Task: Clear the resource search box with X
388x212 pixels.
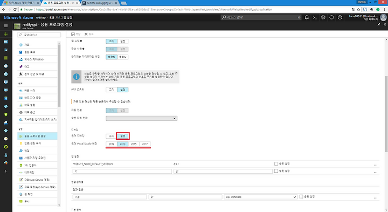Action: (x=299, y=17)
